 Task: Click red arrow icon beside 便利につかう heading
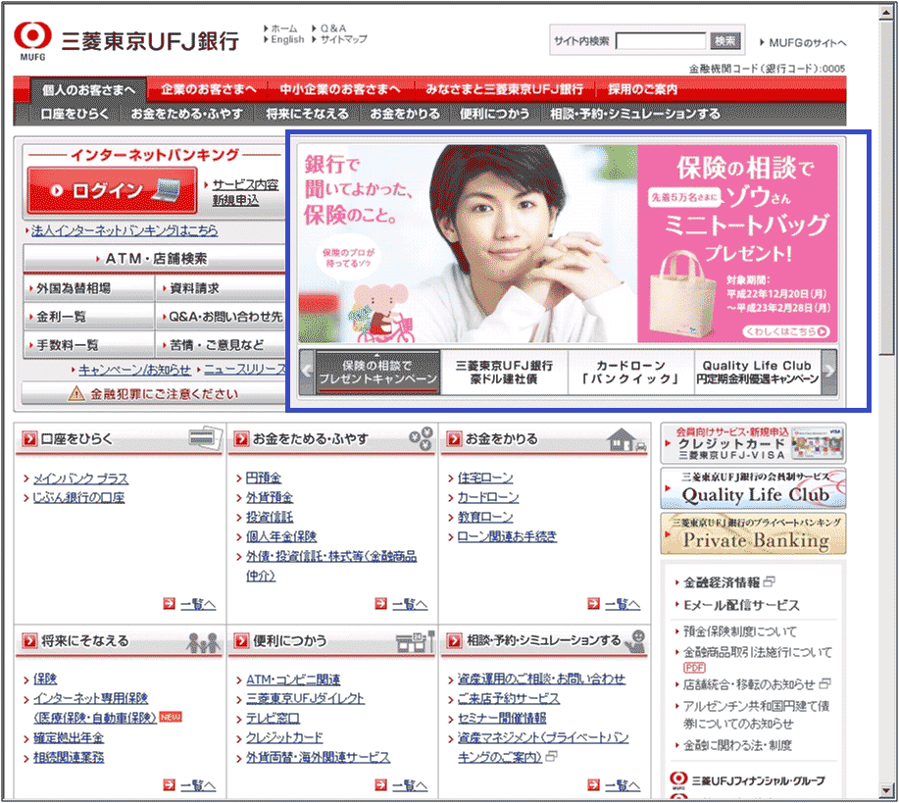241,640
